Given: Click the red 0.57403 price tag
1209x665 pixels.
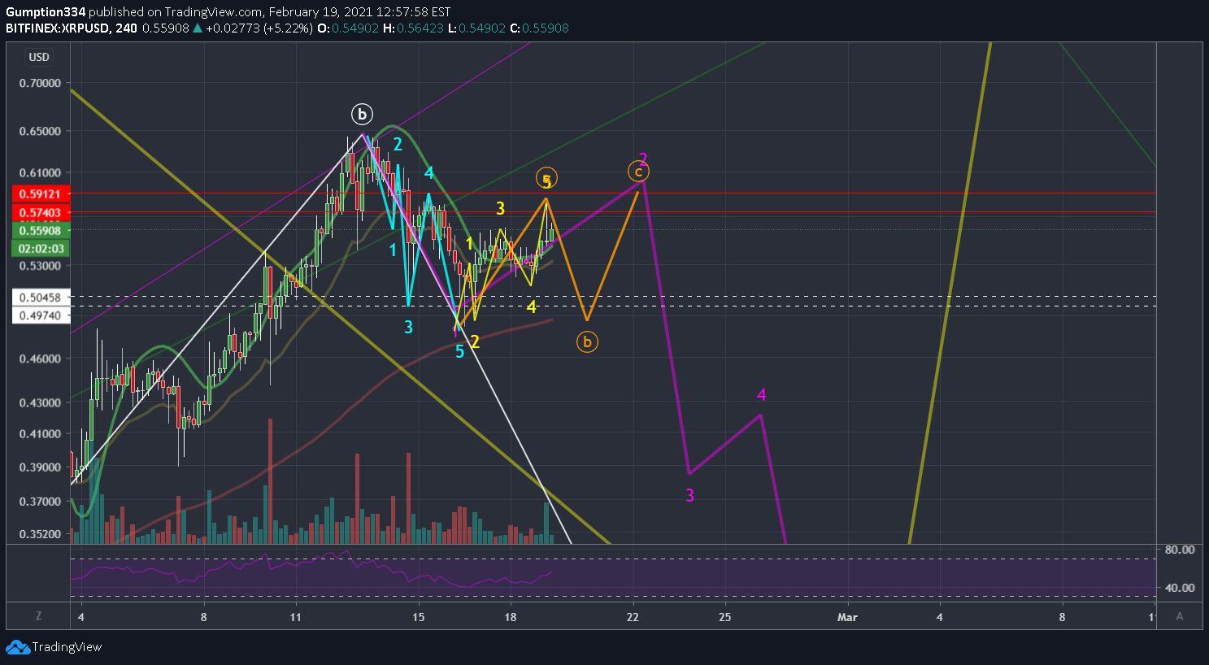Looking at the screenshot, I should pyautogui.click(x=41, y=213).
